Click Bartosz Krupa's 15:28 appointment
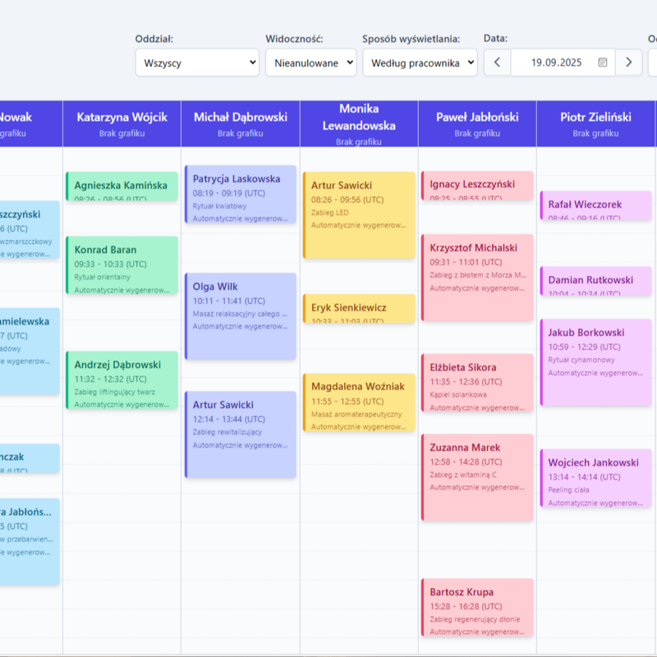The width and height of the screenshot is (657, 657). pyautogui.click(x=477, y=607)
